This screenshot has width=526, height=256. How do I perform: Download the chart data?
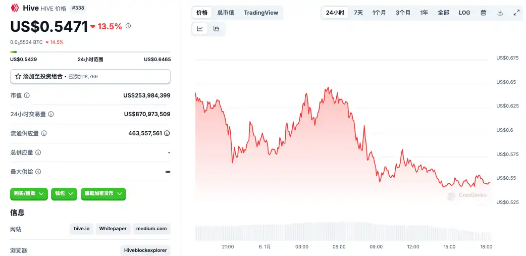tap(500, 13)
